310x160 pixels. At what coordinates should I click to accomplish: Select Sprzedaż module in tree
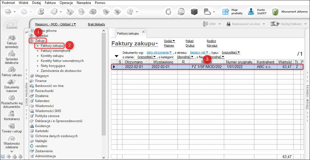click(42, 36)
